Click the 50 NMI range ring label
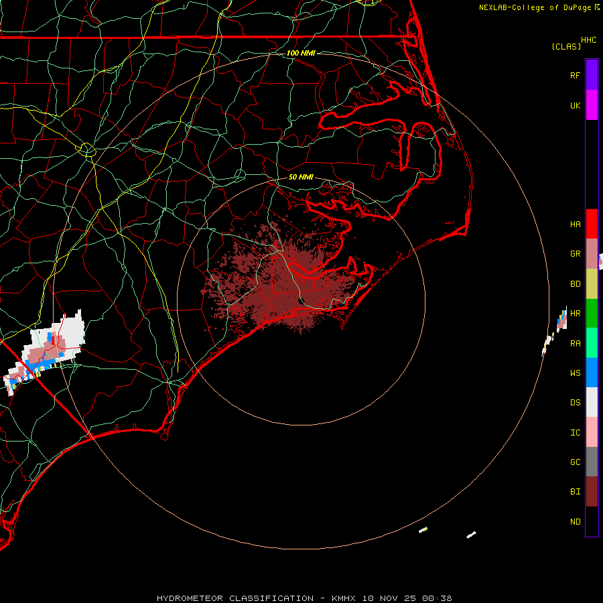The image size is (603, 603). tap(301, 177)
